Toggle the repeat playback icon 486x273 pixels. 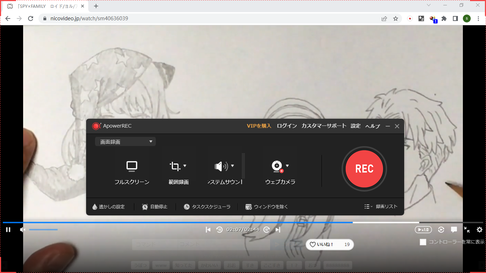point(441,230)
